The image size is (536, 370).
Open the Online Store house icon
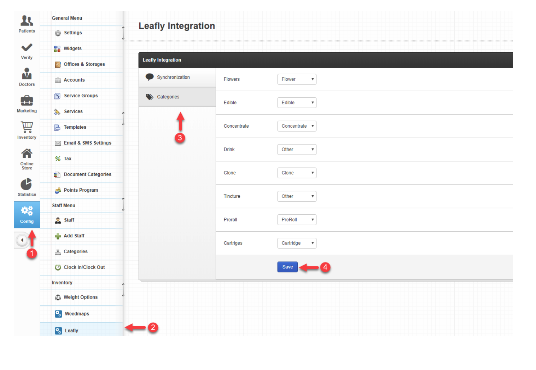tap(27, 154)
